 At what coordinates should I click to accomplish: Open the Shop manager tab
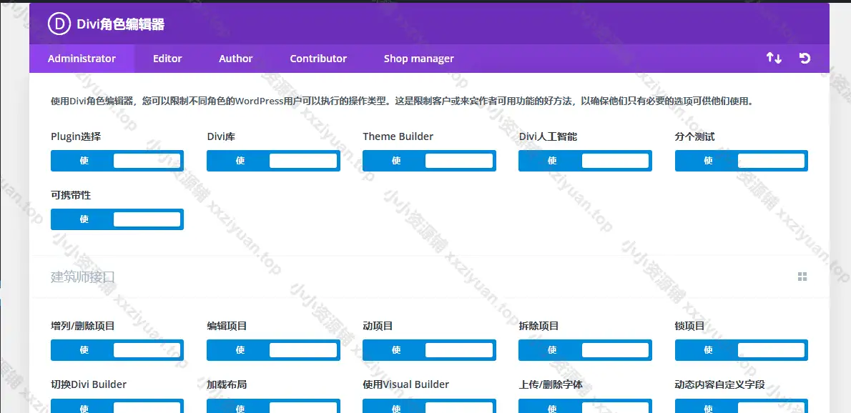click(418, 59)
